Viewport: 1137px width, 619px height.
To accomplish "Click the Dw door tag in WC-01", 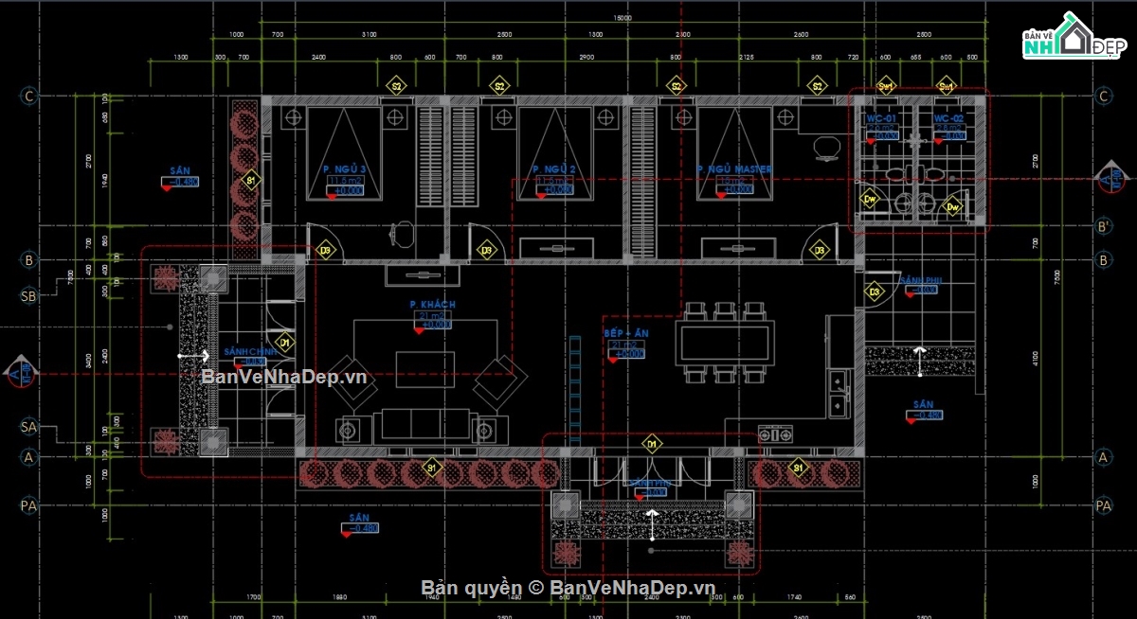I will pyautogui.click(x=870, y=199).
